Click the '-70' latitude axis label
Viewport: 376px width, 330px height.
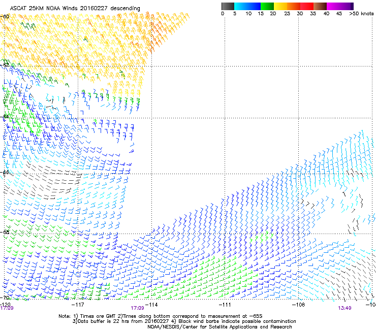click(5, 298)
